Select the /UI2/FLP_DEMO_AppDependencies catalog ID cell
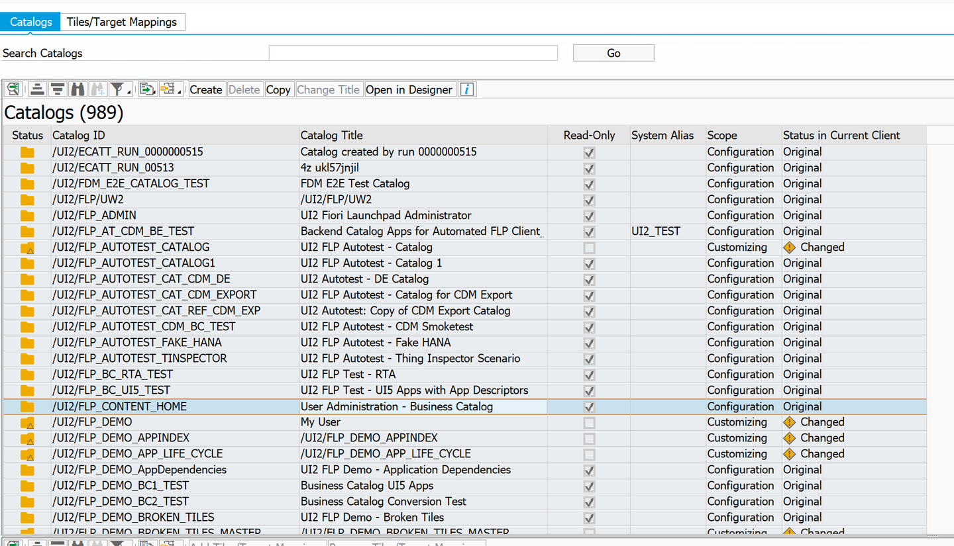954x546 pixels. [175, 470]
